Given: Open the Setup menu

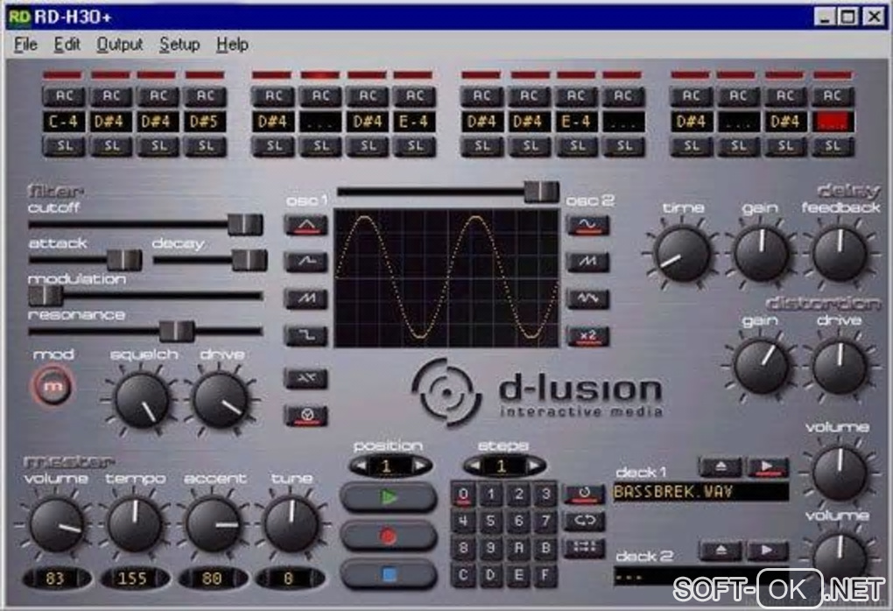Looking at the screenshot, I should pos(180,45).
